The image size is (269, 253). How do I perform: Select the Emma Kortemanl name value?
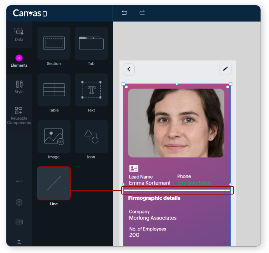(150, 183)
